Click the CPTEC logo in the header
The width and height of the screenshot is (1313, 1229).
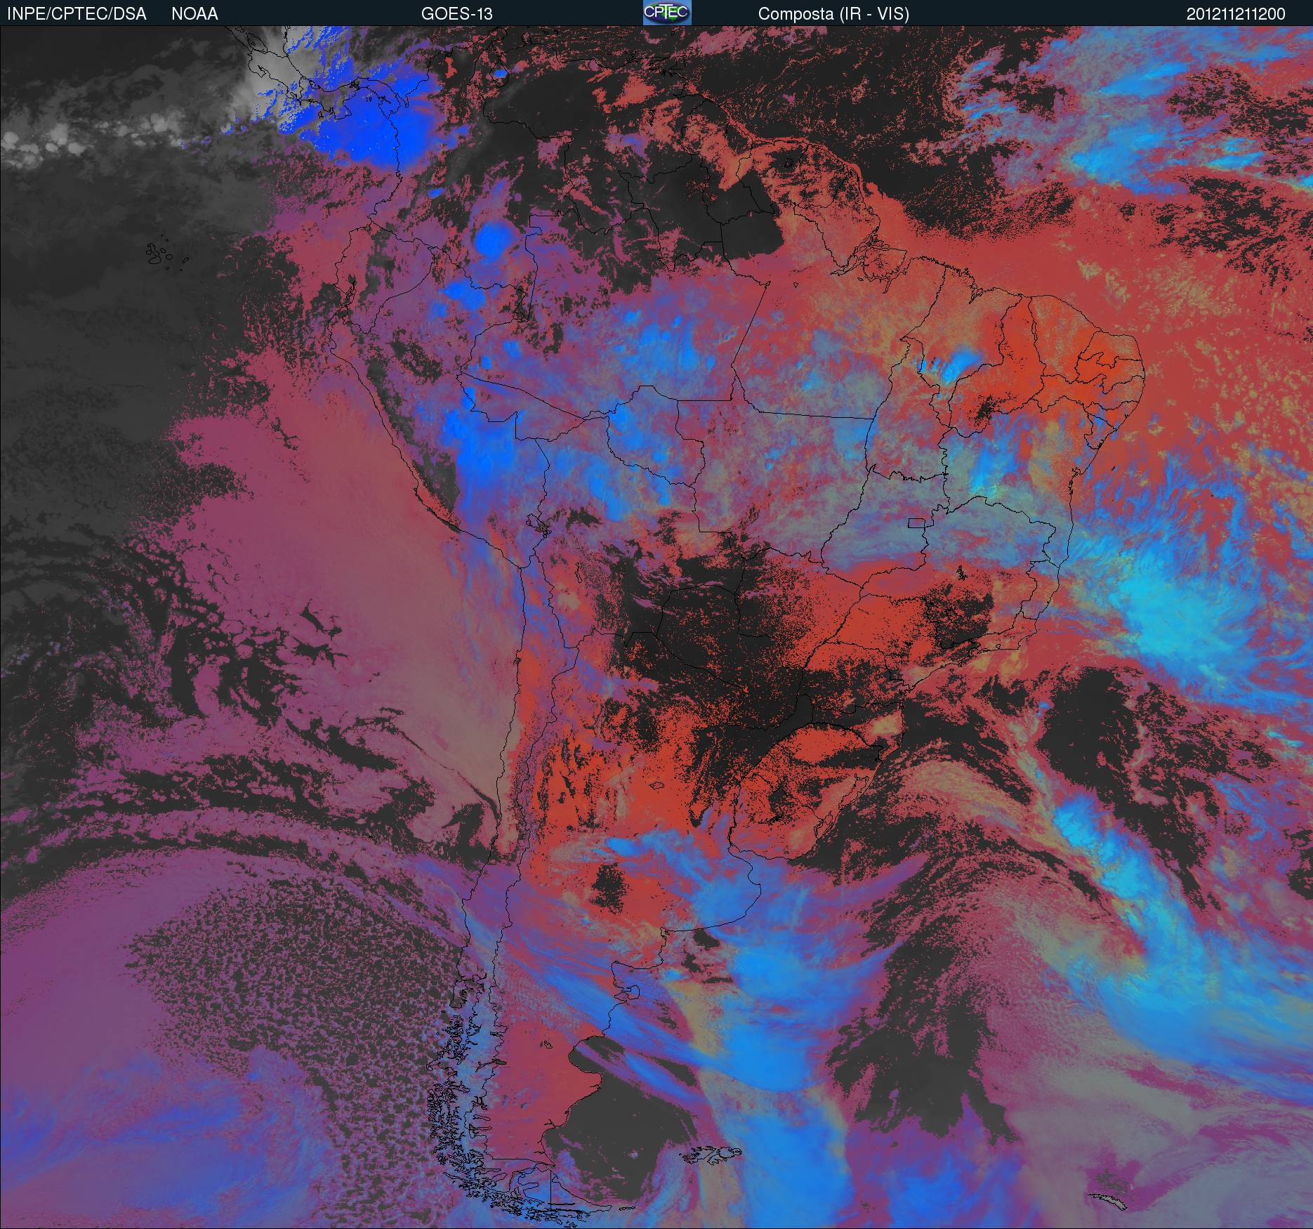point(667,13)
